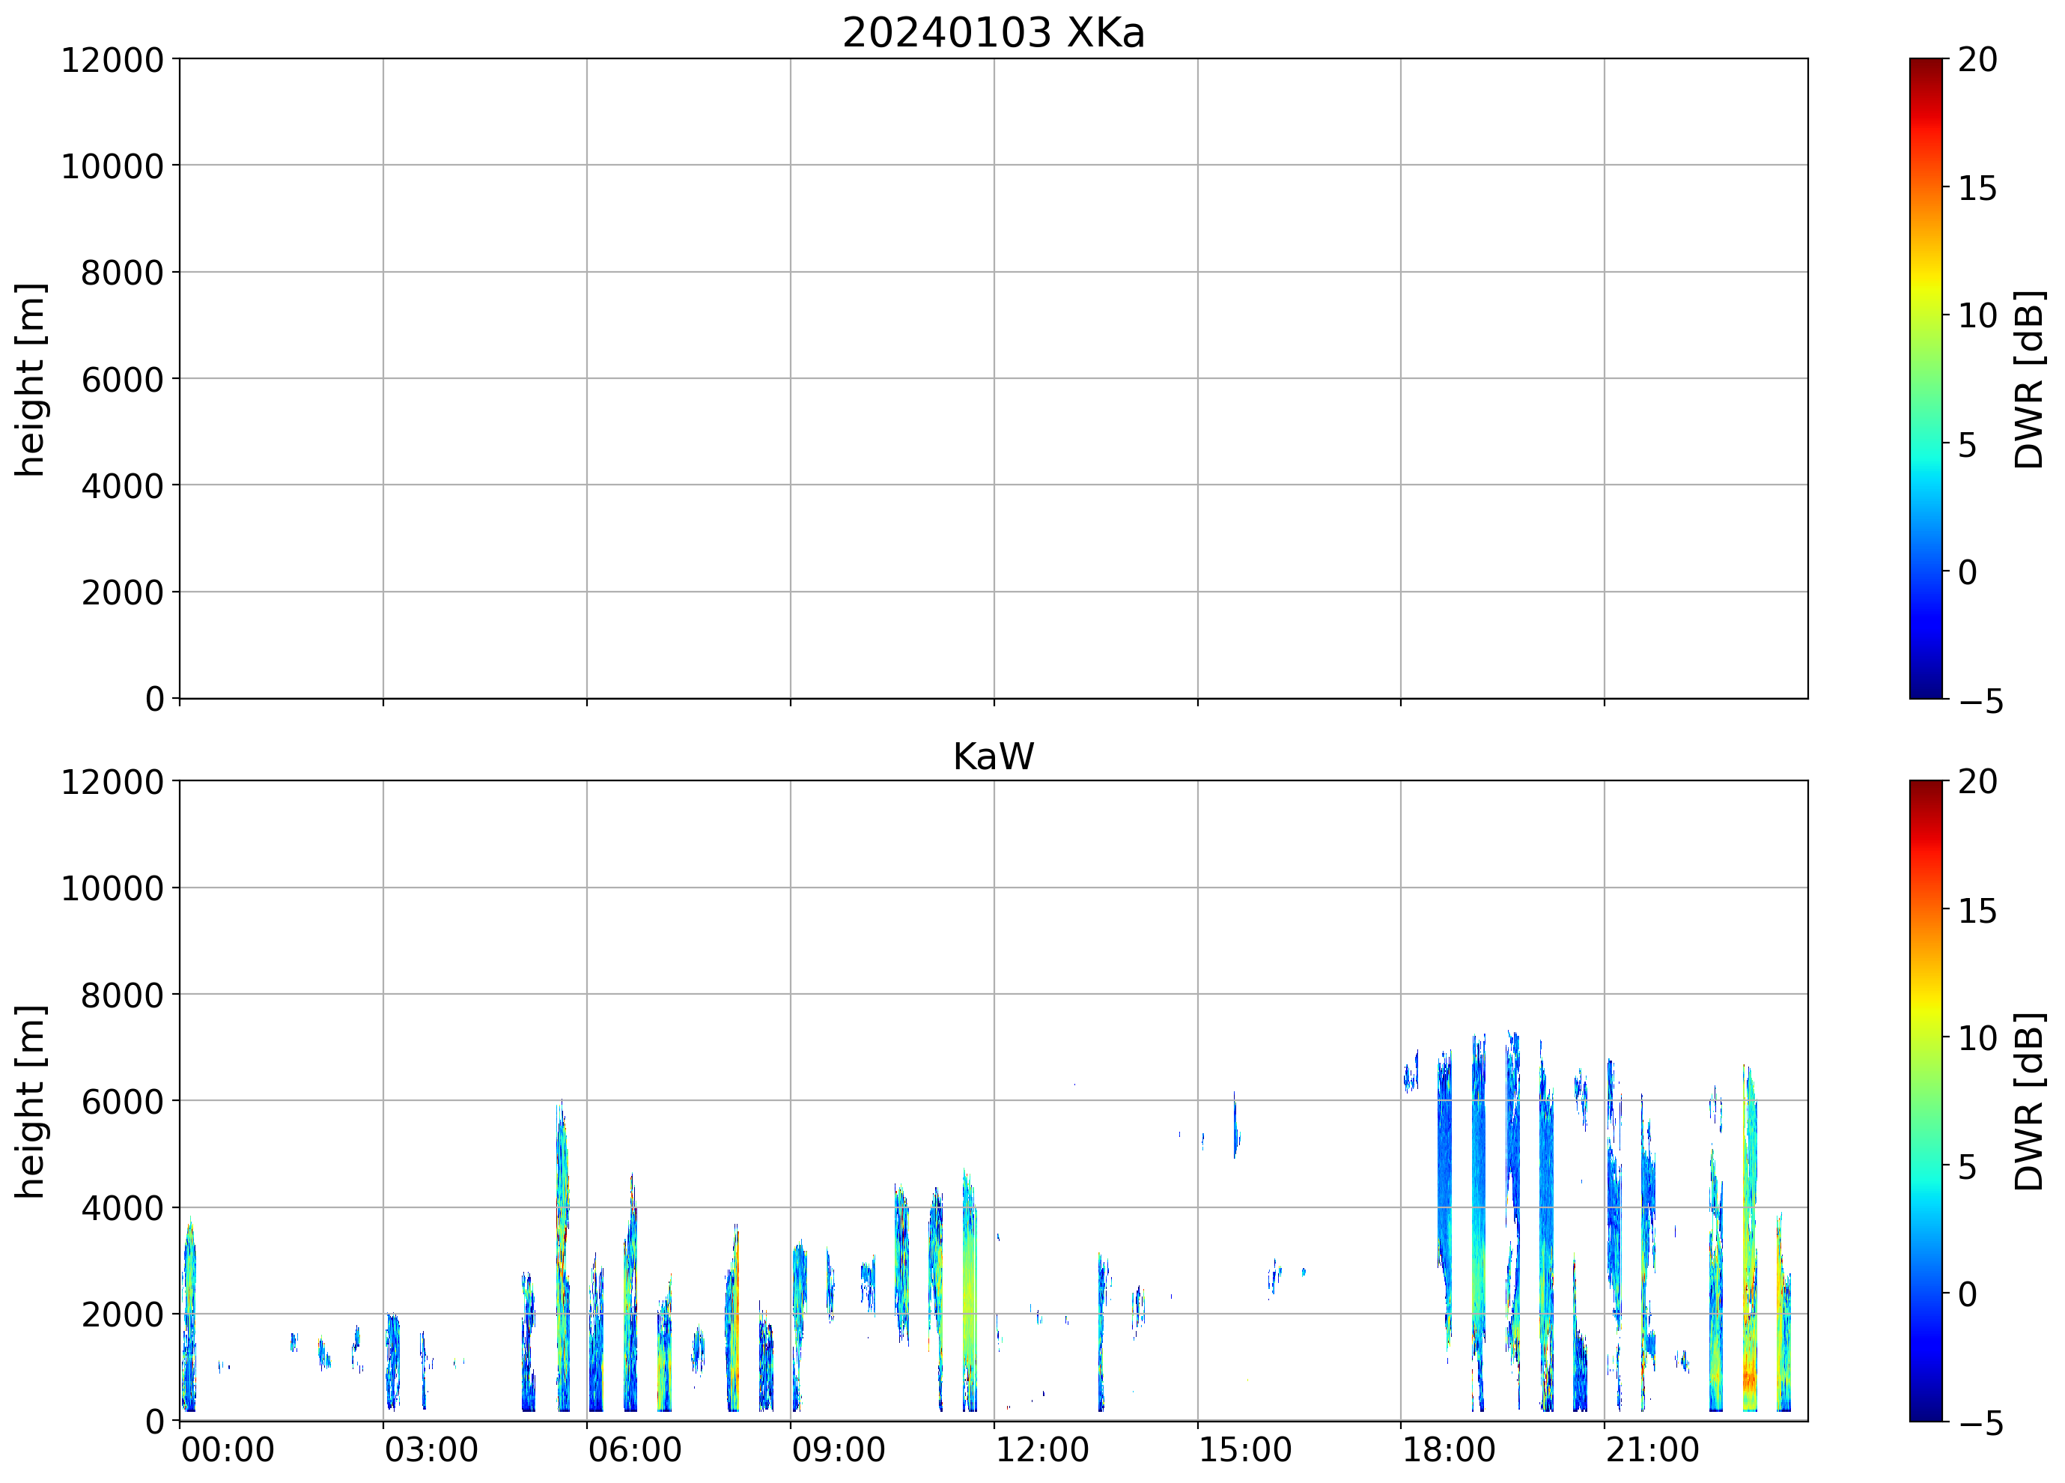Click the 8000 tick on the lower plot
2065x1483 pixels.
(122, 995)
